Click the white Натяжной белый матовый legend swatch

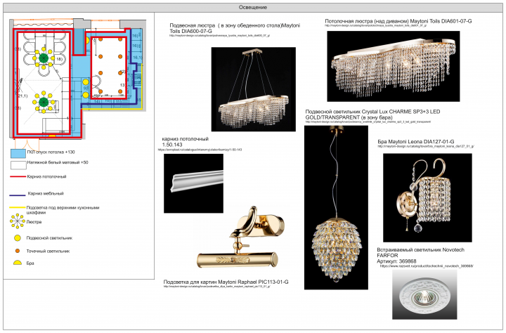tap(18, 165)
